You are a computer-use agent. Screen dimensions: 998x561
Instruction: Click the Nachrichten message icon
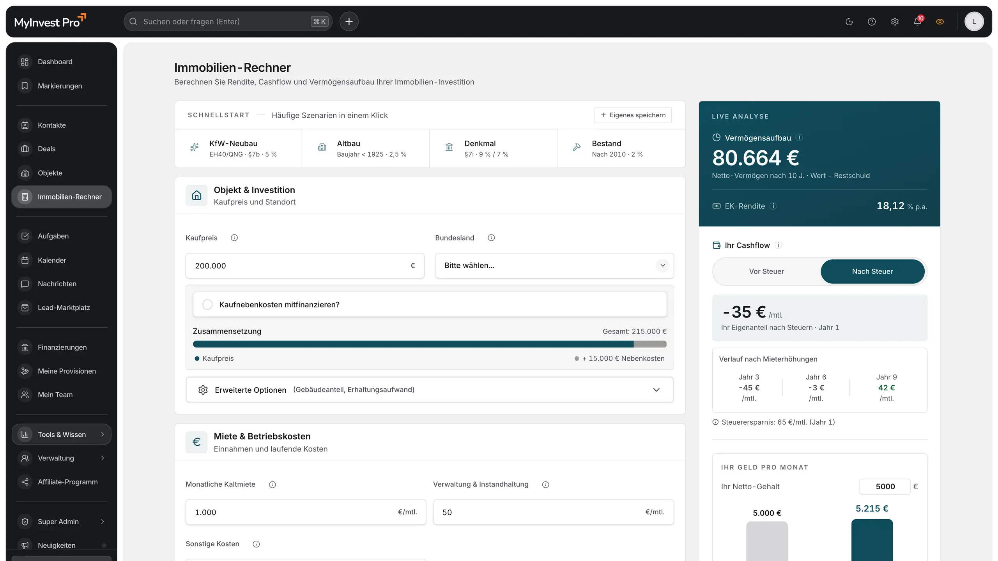25,284
